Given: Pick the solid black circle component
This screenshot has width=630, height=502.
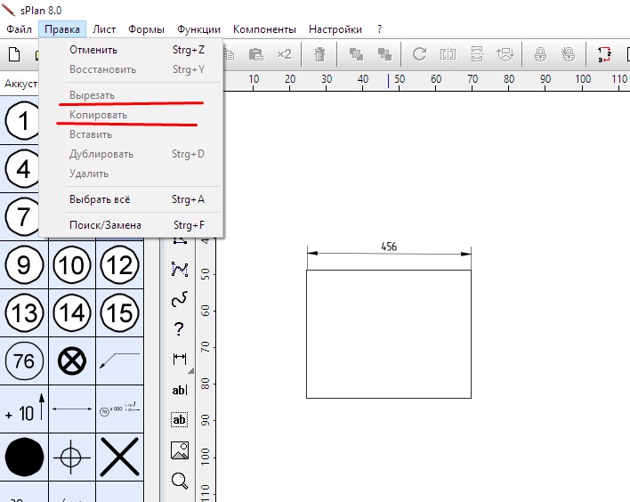Looking at the screenshot, I should [24, 457].
